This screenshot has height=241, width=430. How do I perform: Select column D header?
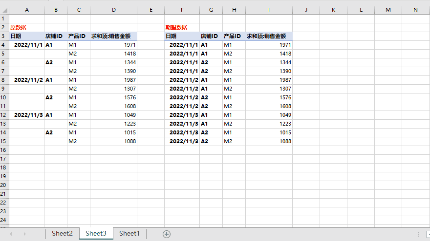tap(113, 10)
